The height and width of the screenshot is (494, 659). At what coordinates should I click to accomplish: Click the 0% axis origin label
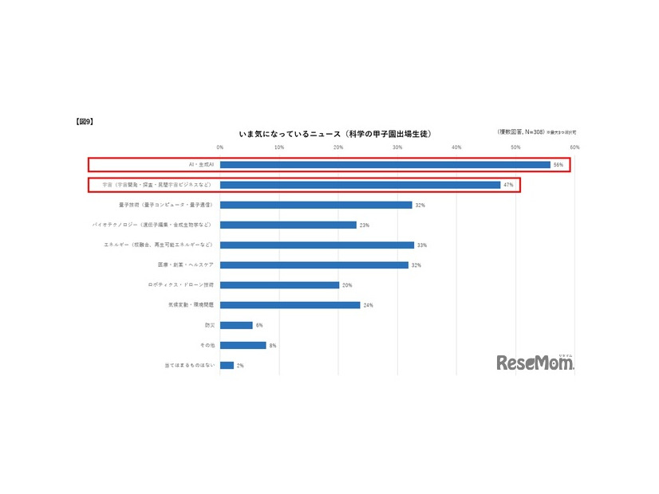221,147
